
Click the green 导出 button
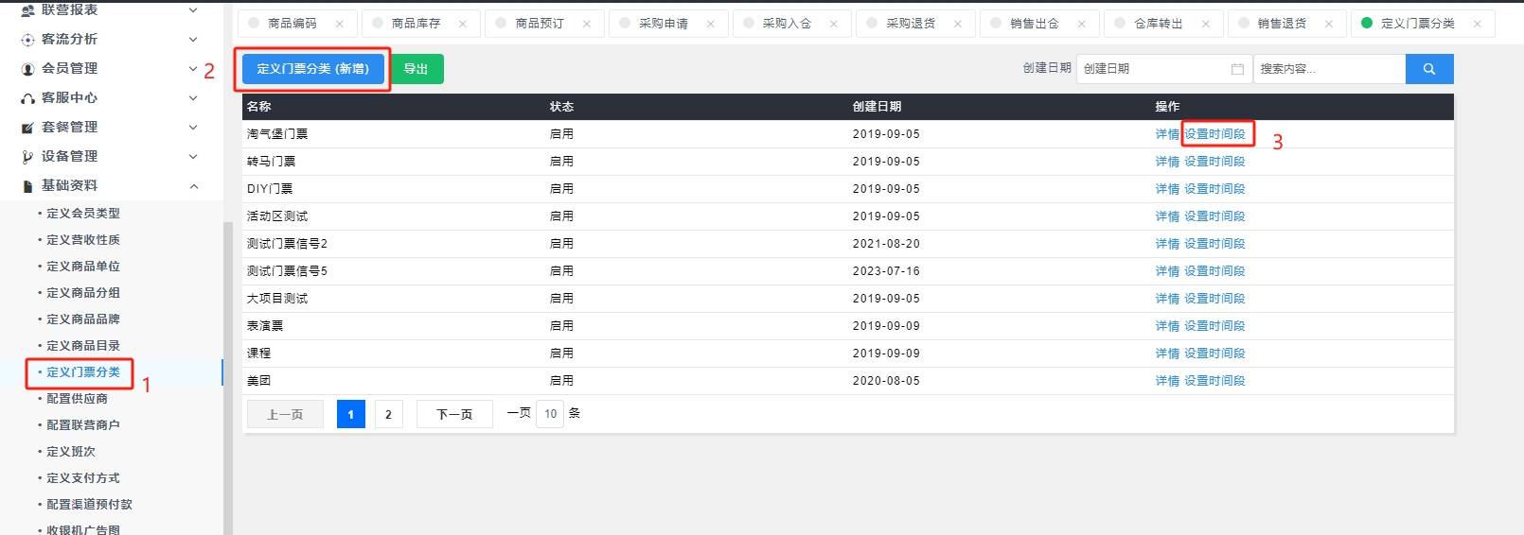point(416,69)
